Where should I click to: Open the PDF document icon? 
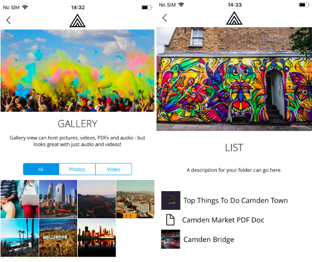pos(170,220)
